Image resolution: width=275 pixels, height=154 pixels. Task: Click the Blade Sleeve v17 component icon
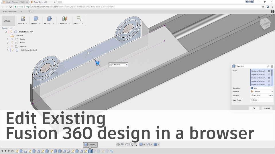coord(15,32)
